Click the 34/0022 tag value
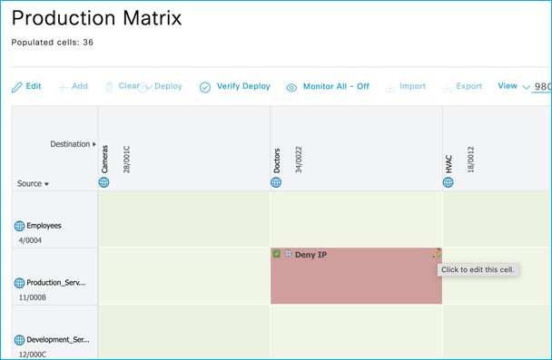 [x=299, y=160]
